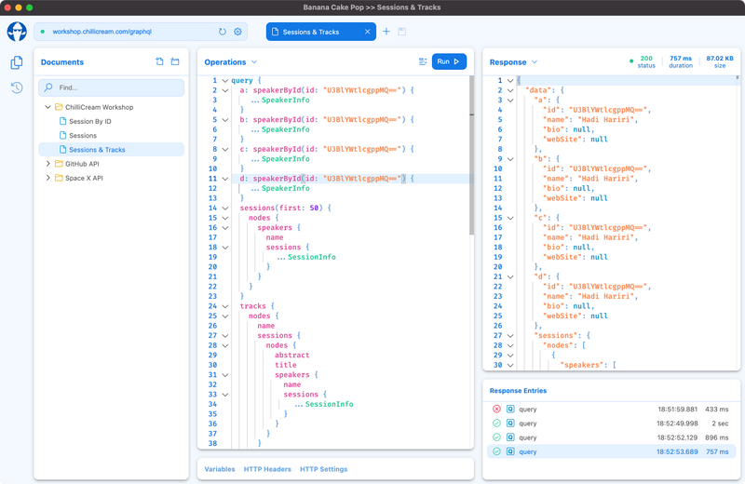This screenshot has width=745, height=484.
Task: Open the Response view dropdown
Action: [535, 62]
